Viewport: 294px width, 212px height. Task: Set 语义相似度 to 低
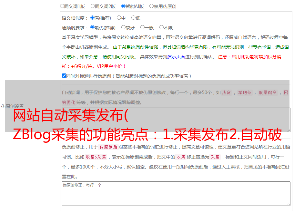pyautogui.click(x=133, y=18)
